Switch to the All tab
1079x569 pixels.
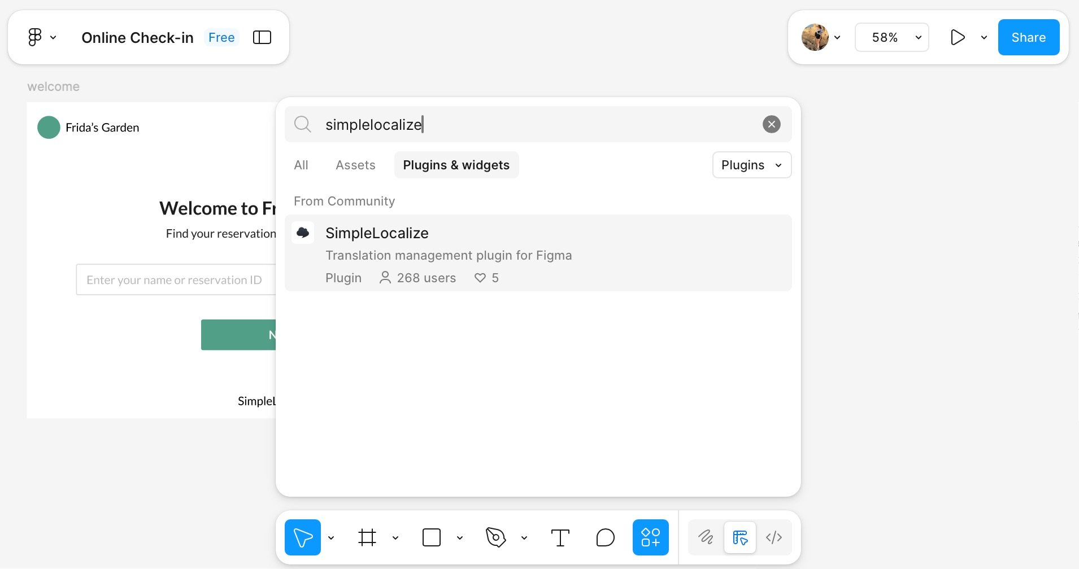pyautogui.click(x=301, y=165)
